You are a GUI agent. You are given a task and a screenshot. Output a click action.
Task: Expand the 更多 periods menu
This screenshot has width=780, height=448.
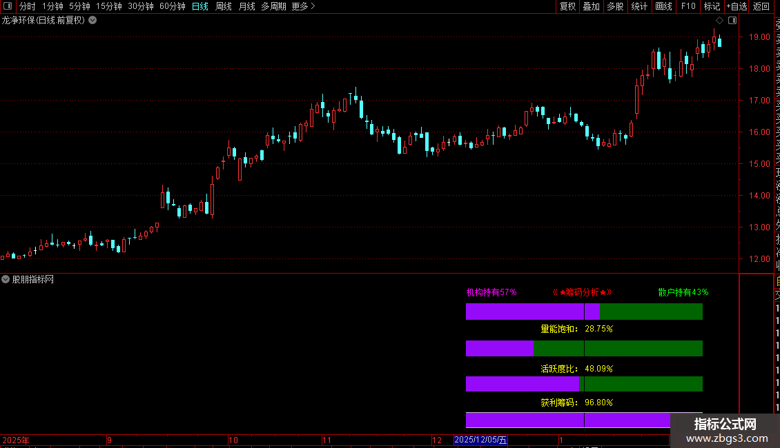[x=303, y=6]
